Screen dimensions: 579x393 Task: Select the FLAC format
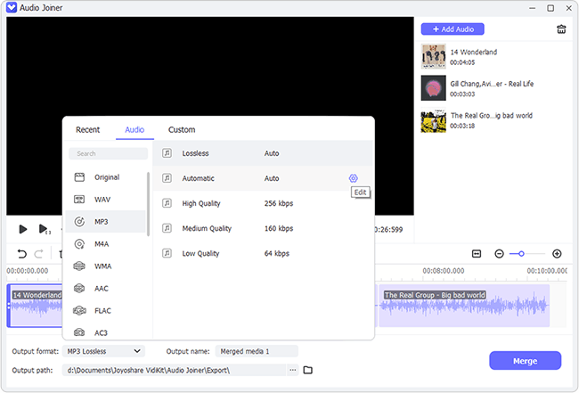coord(107,311)
